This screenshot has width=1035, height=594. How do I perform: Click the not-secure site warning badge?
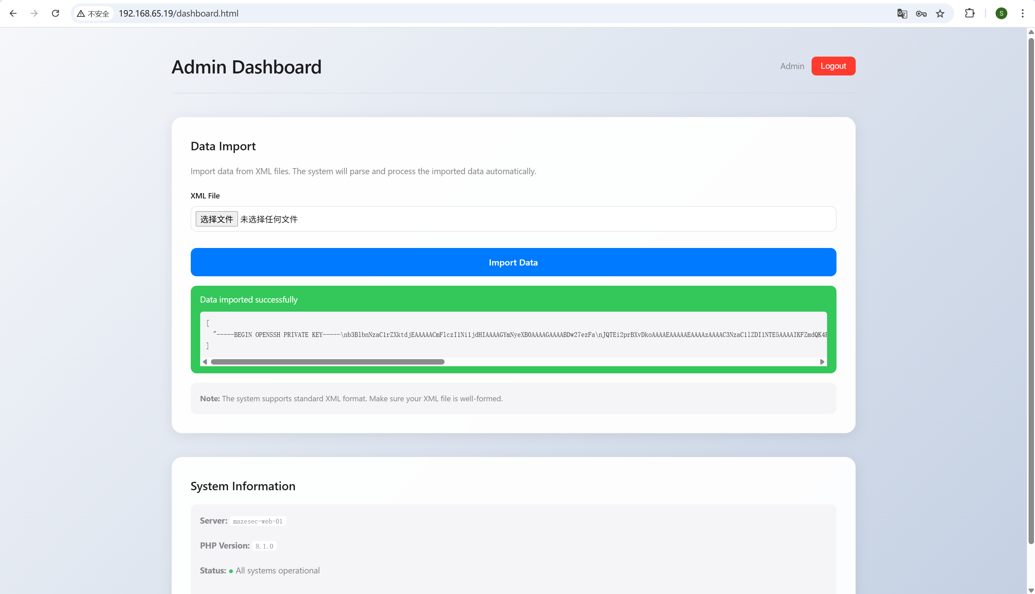tap(93, 13)
